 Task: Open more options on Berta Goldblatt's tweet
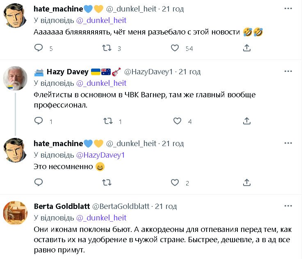click(x=289, y=206)
